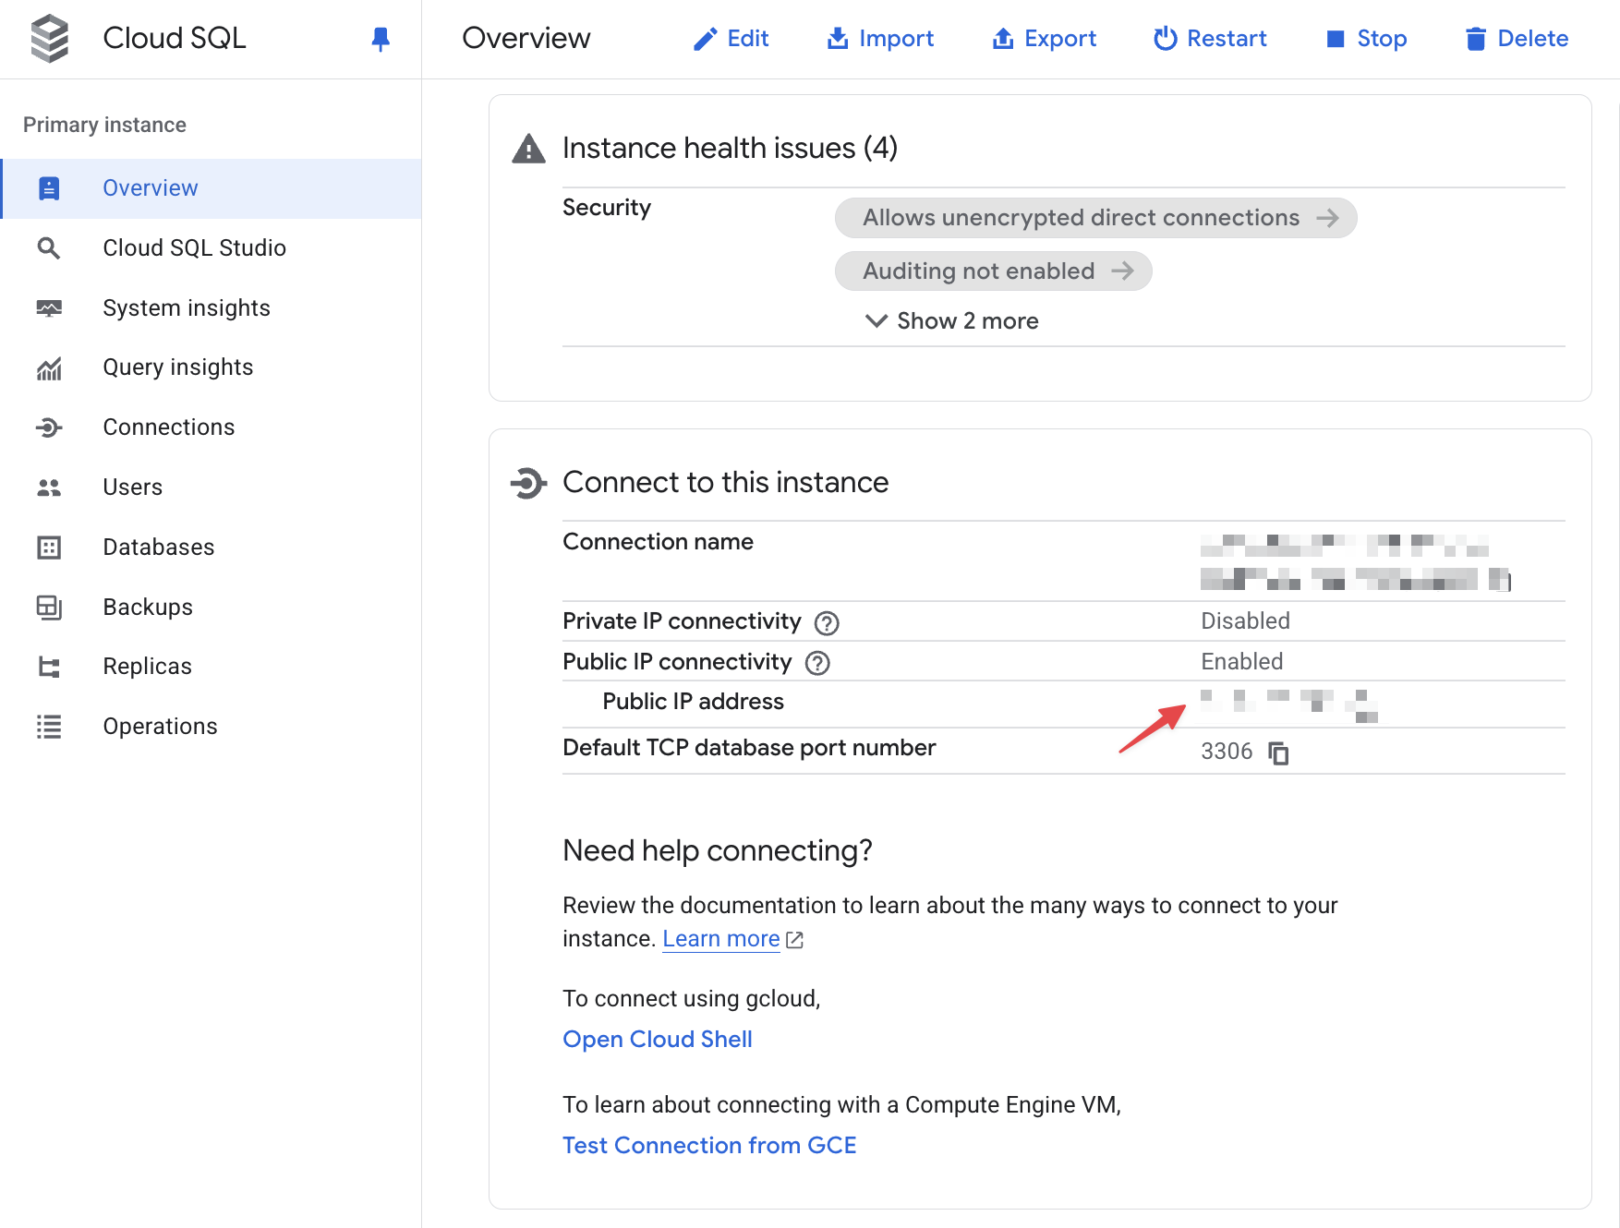Expand Show 2 more health issues
1620x1228 pixels.
[x=951, y=320]
